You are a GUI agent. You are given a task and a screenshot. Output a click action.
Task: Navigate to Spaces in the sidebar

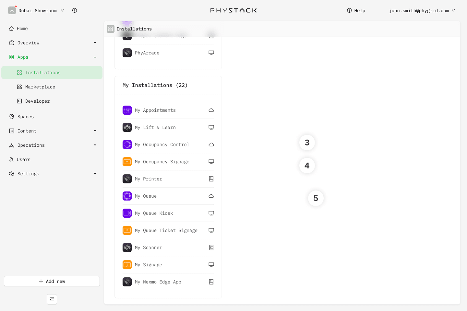pyautogui.click(x=52, y=117)
